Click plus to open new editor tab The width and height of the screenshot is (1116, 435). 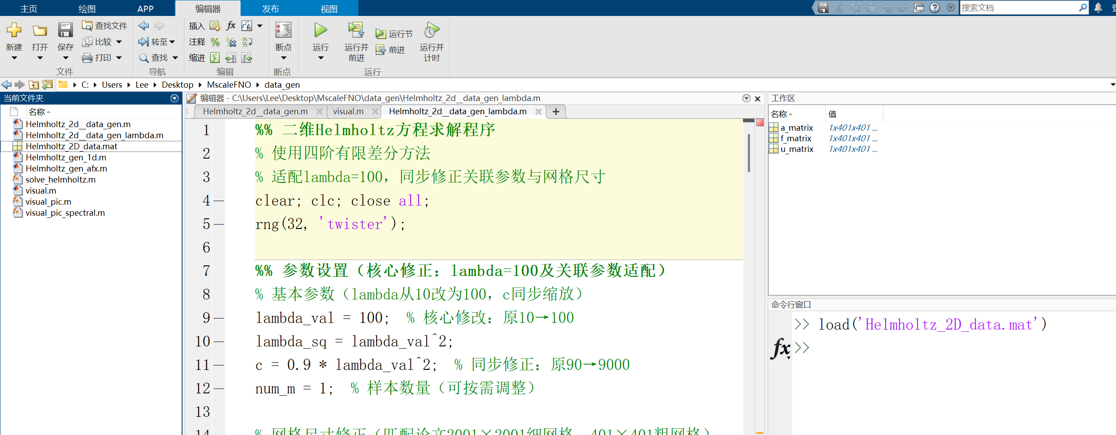pyautogui.click(x=555, y=111)
